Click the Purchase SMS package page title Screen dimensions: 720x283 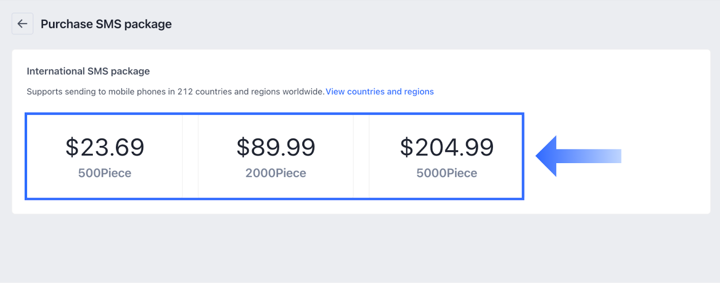(106, 24)
